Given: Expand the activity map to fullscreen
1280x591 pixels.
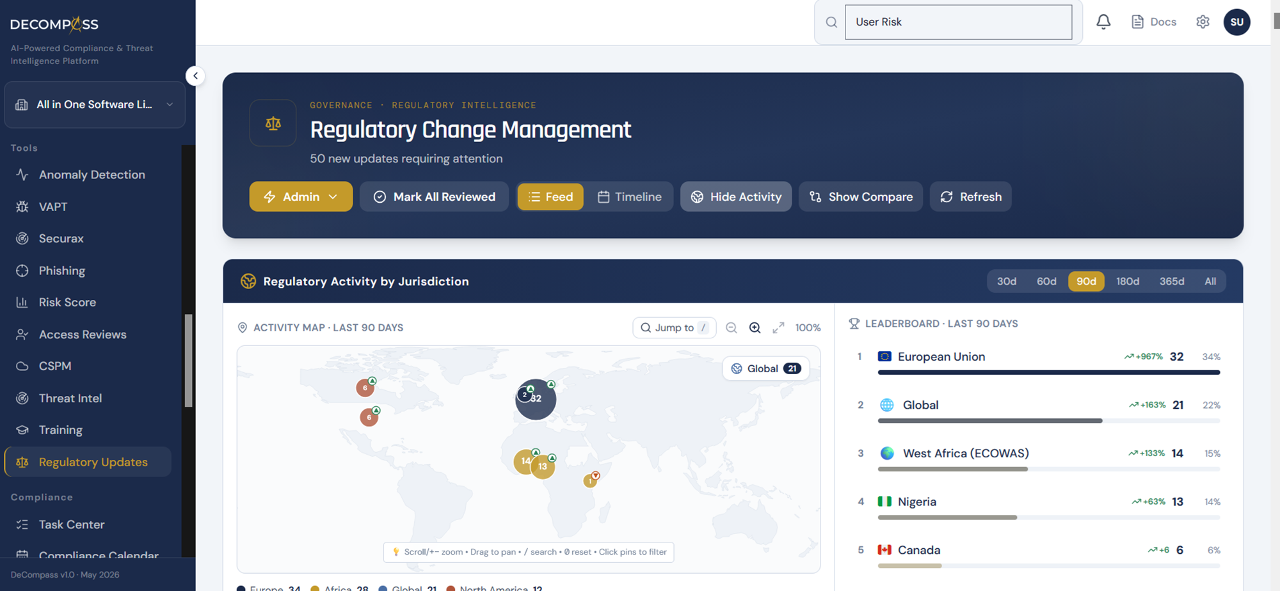Looking at the screenshot, I should pos(778,327).
